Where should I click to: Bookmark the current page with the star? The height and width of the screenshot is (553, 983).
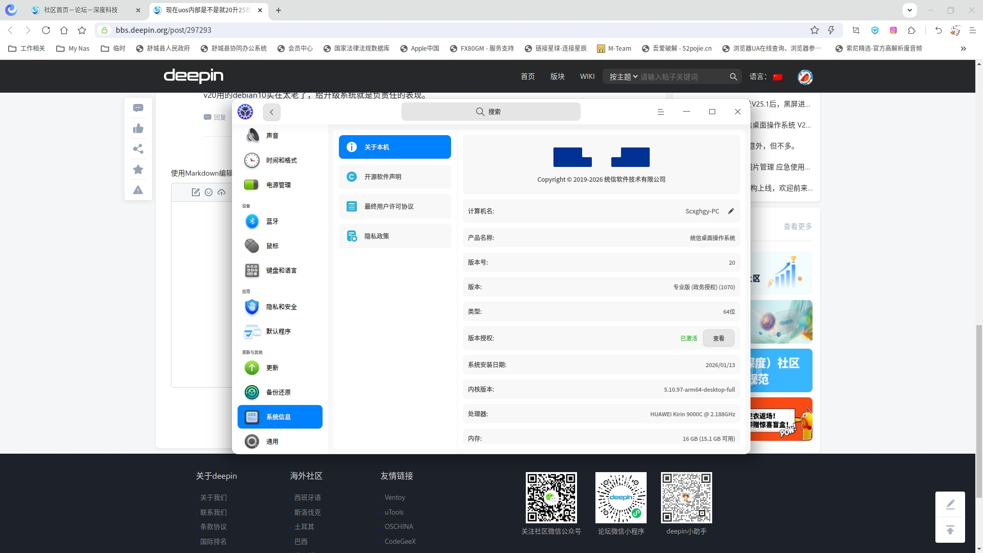pos(815,30)
